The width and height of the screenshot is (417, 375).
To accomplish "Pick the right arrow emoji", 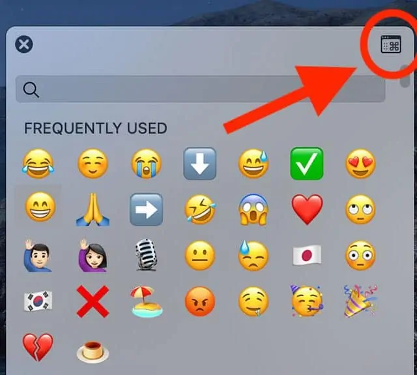I will [146, 209].
